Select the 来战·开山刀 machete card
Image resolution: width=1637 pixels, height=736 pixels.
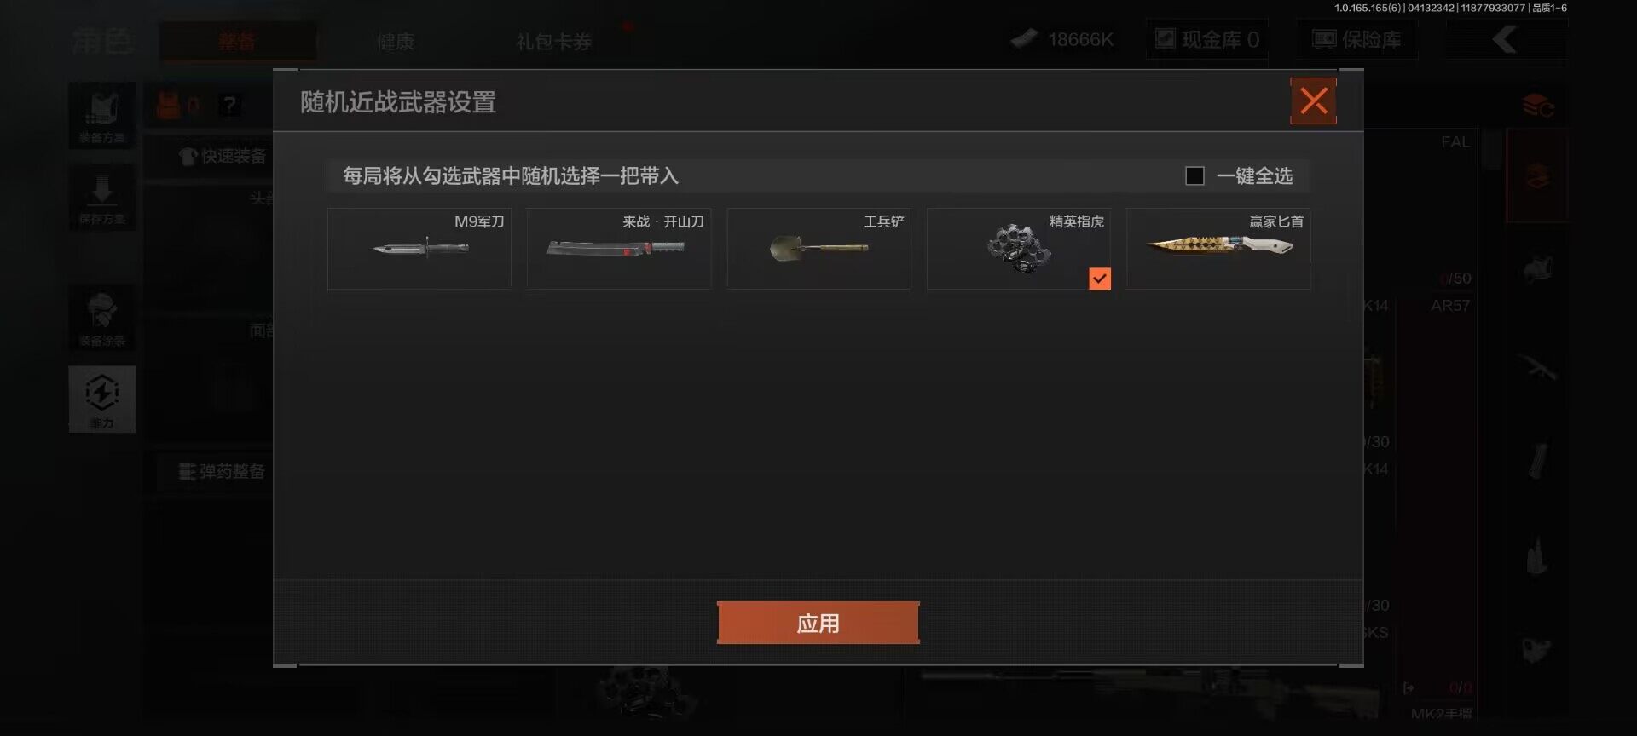[619, 249]
